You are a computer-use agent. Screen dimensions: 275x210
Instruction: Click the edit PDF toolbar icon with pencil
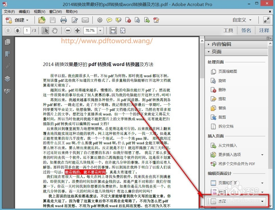click(156, 20)
